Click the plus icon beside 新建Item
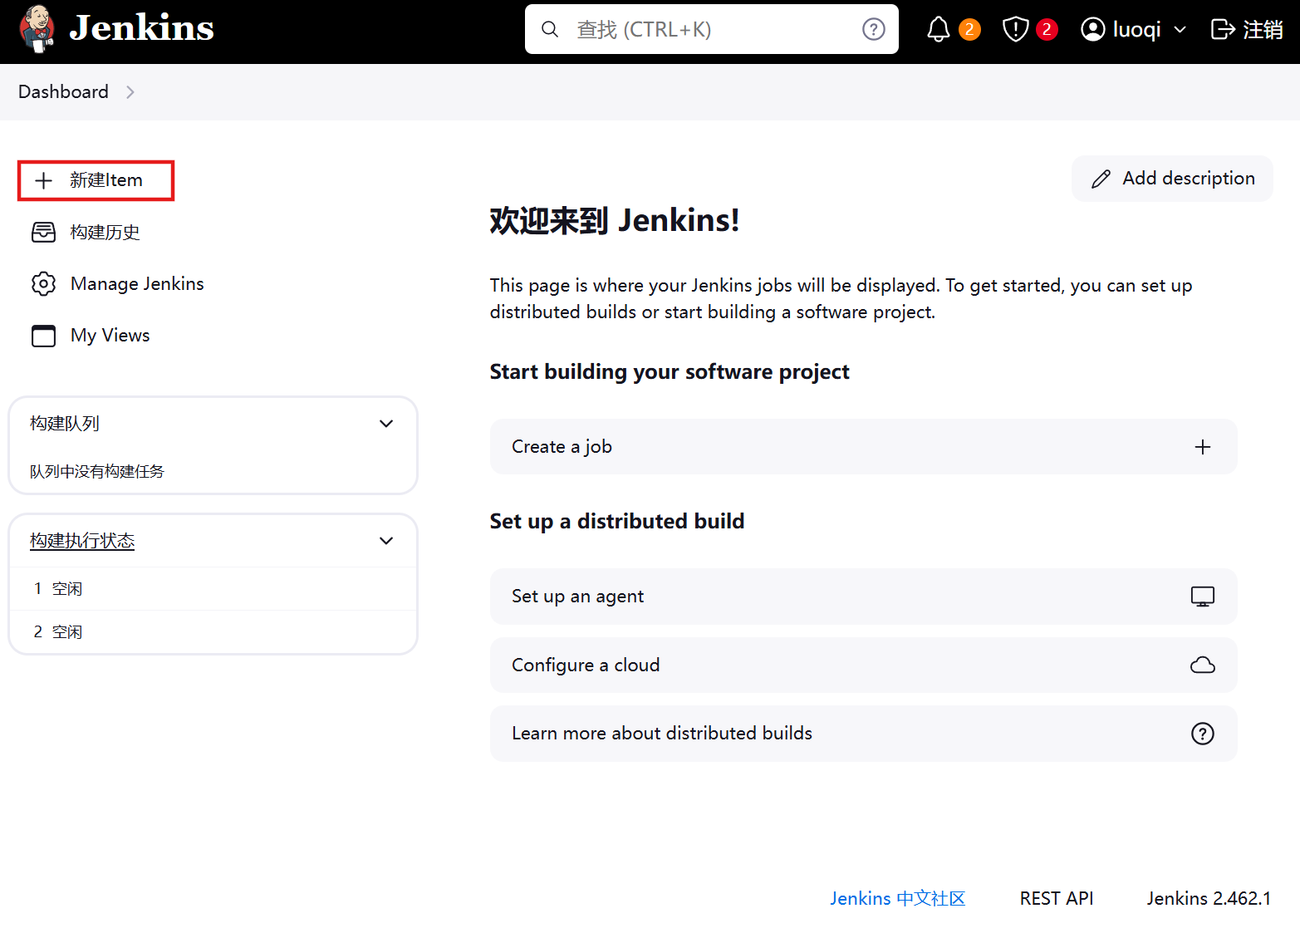Viewport: 1300px width, 933px height. (44, 180)
